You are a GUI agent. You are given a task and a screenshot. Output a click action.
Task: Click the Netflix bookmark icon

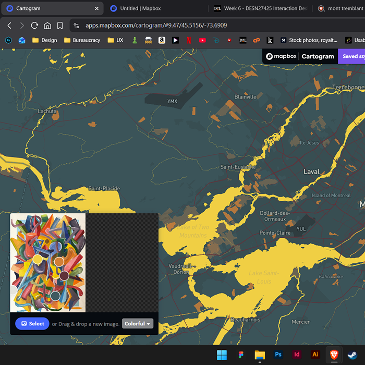pyautogui.click(x=189, y=40)
